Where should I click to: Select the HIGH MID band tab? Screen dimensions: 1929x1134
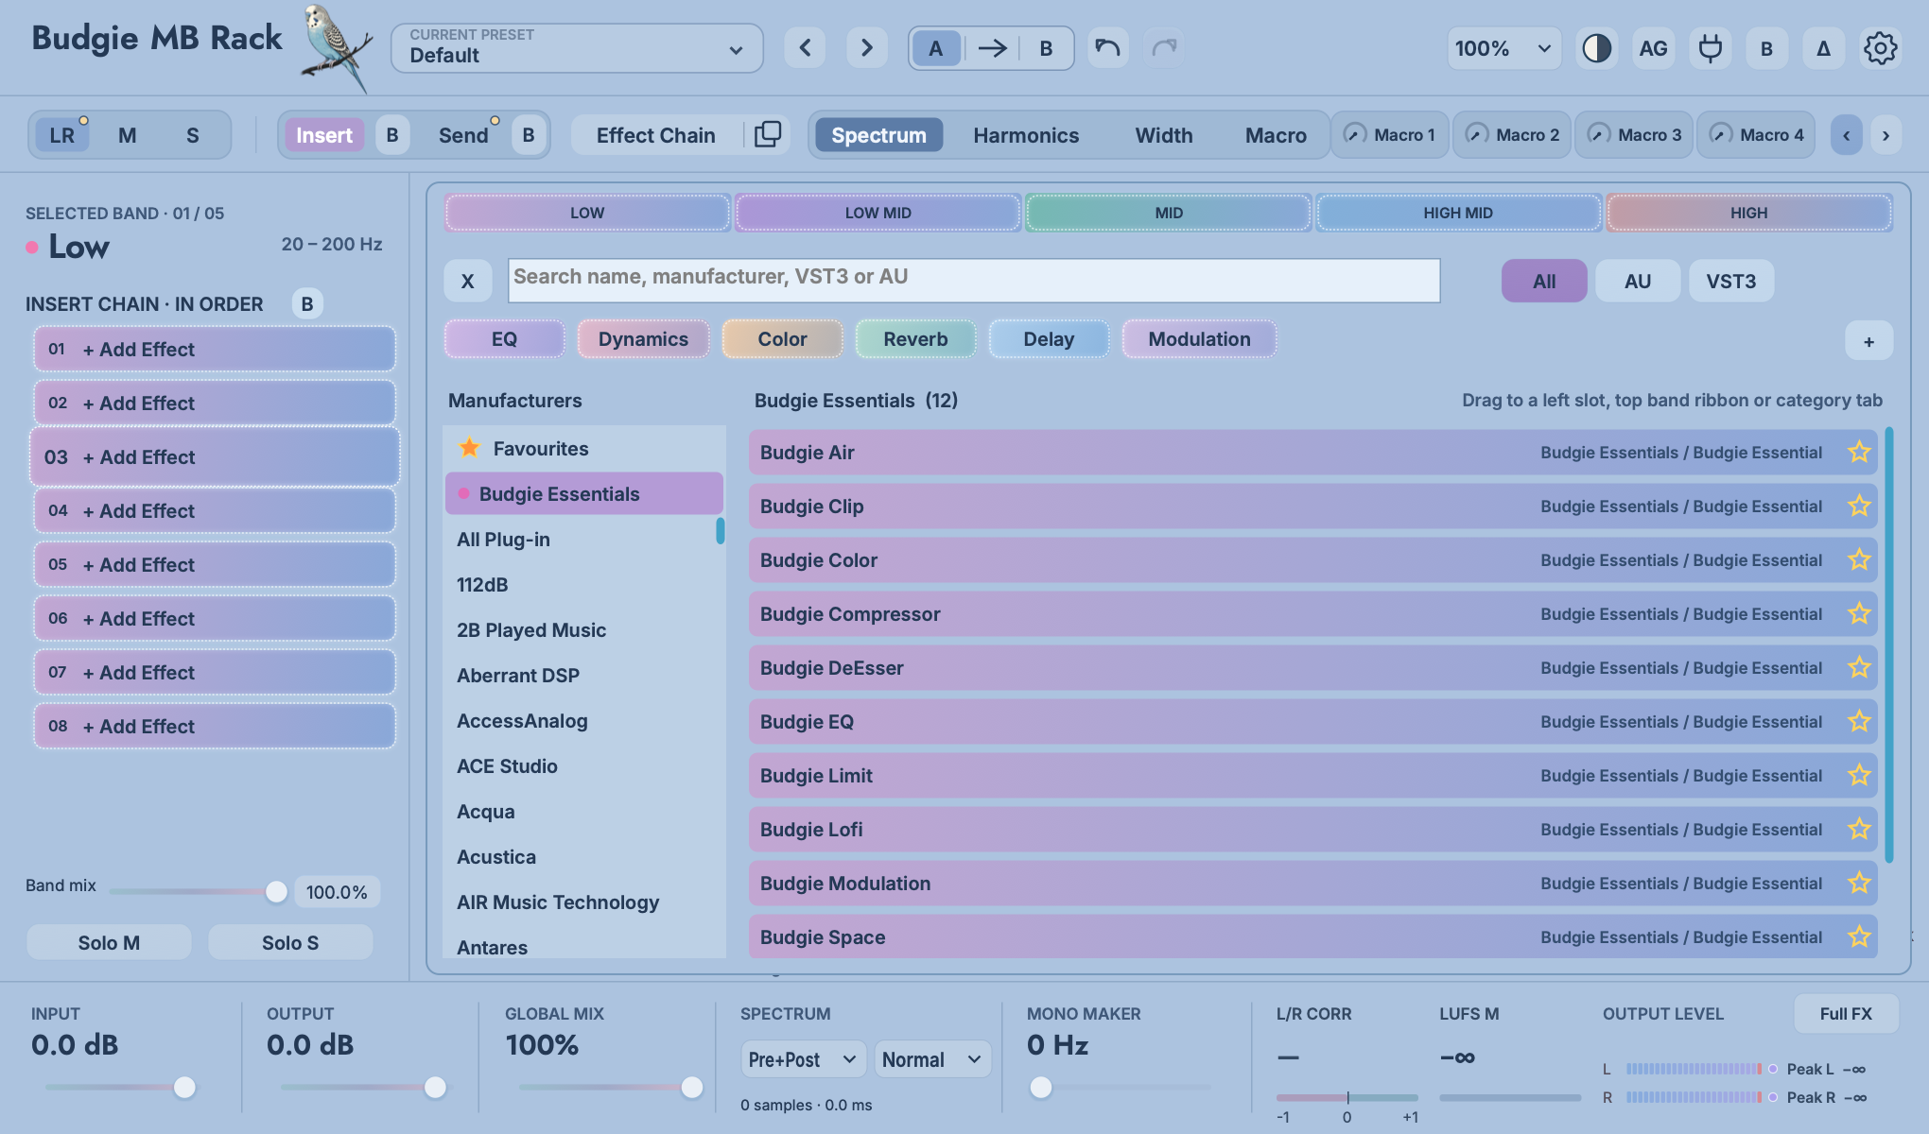pyautogui.click(x=1458, y=213)
